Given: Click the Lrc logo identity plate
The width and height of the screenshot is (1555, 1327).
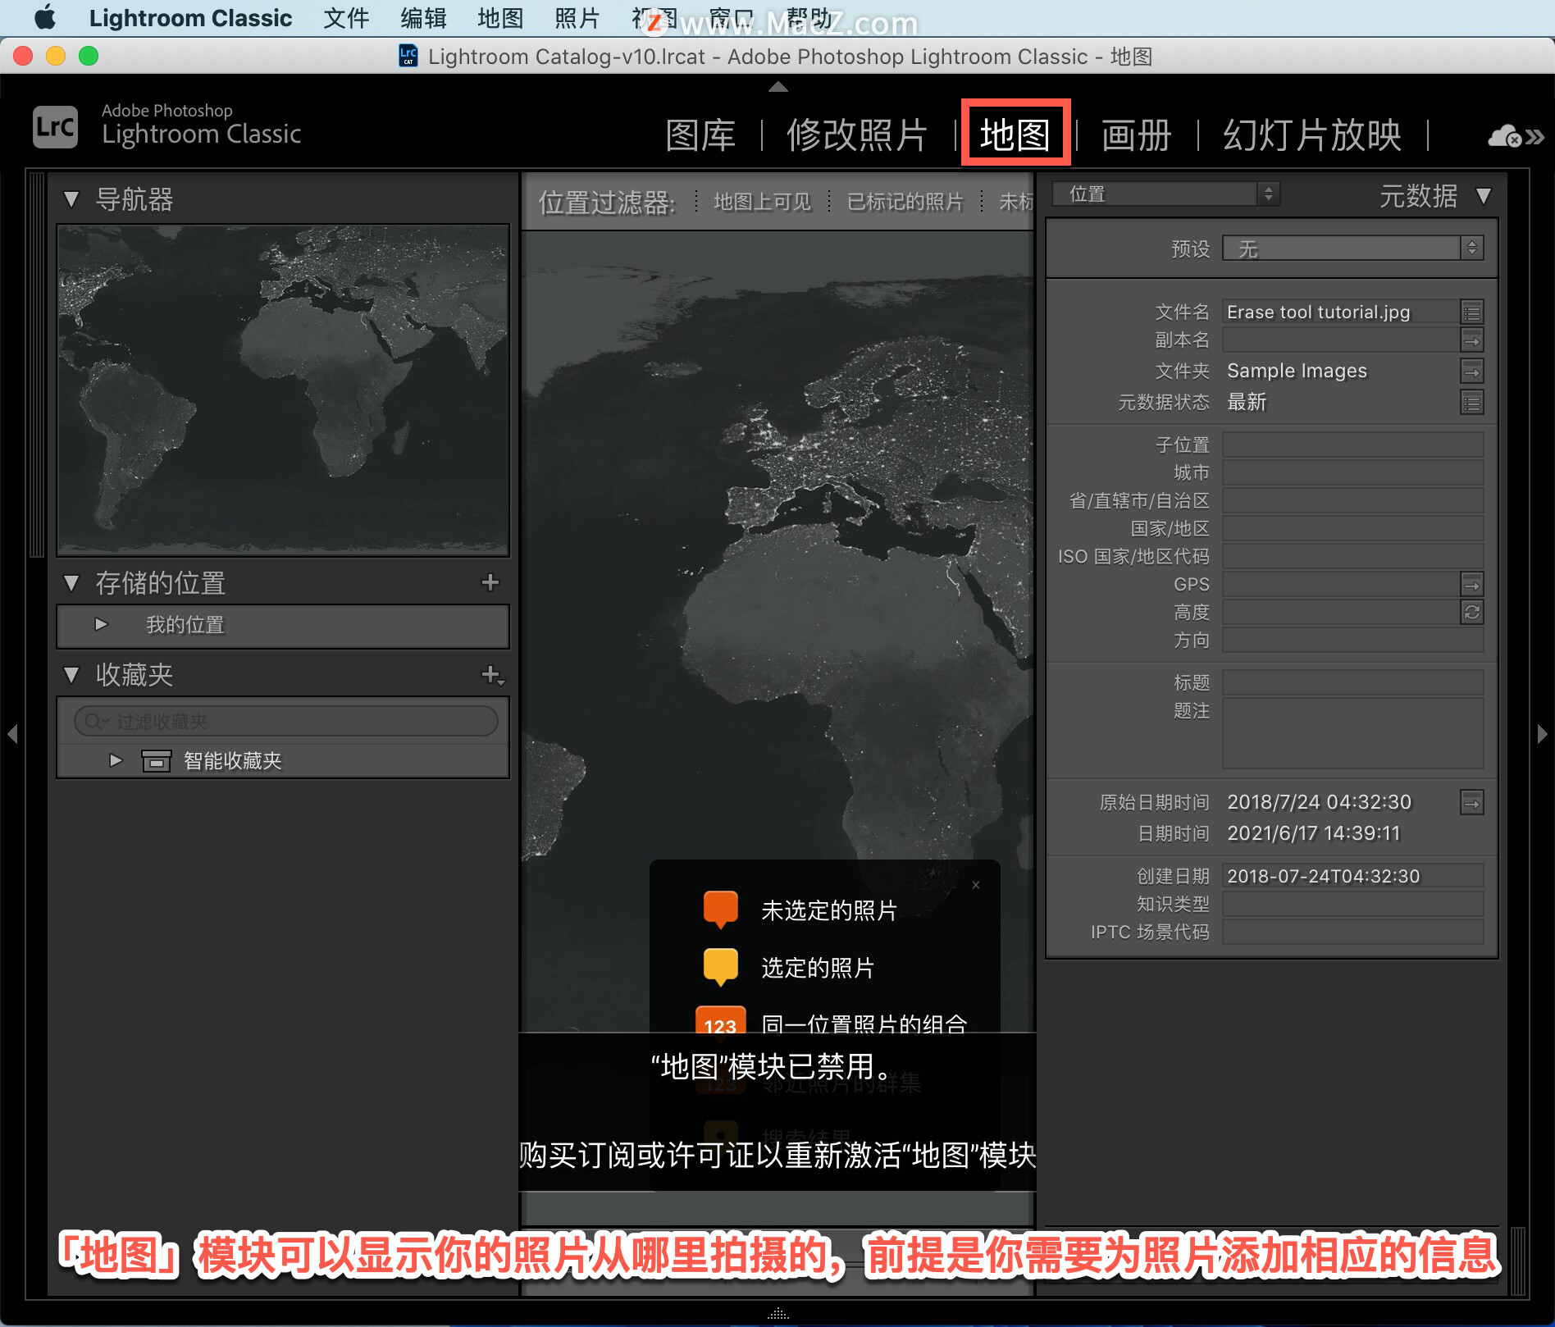Looking at the screenshot, I should (55, 127).
